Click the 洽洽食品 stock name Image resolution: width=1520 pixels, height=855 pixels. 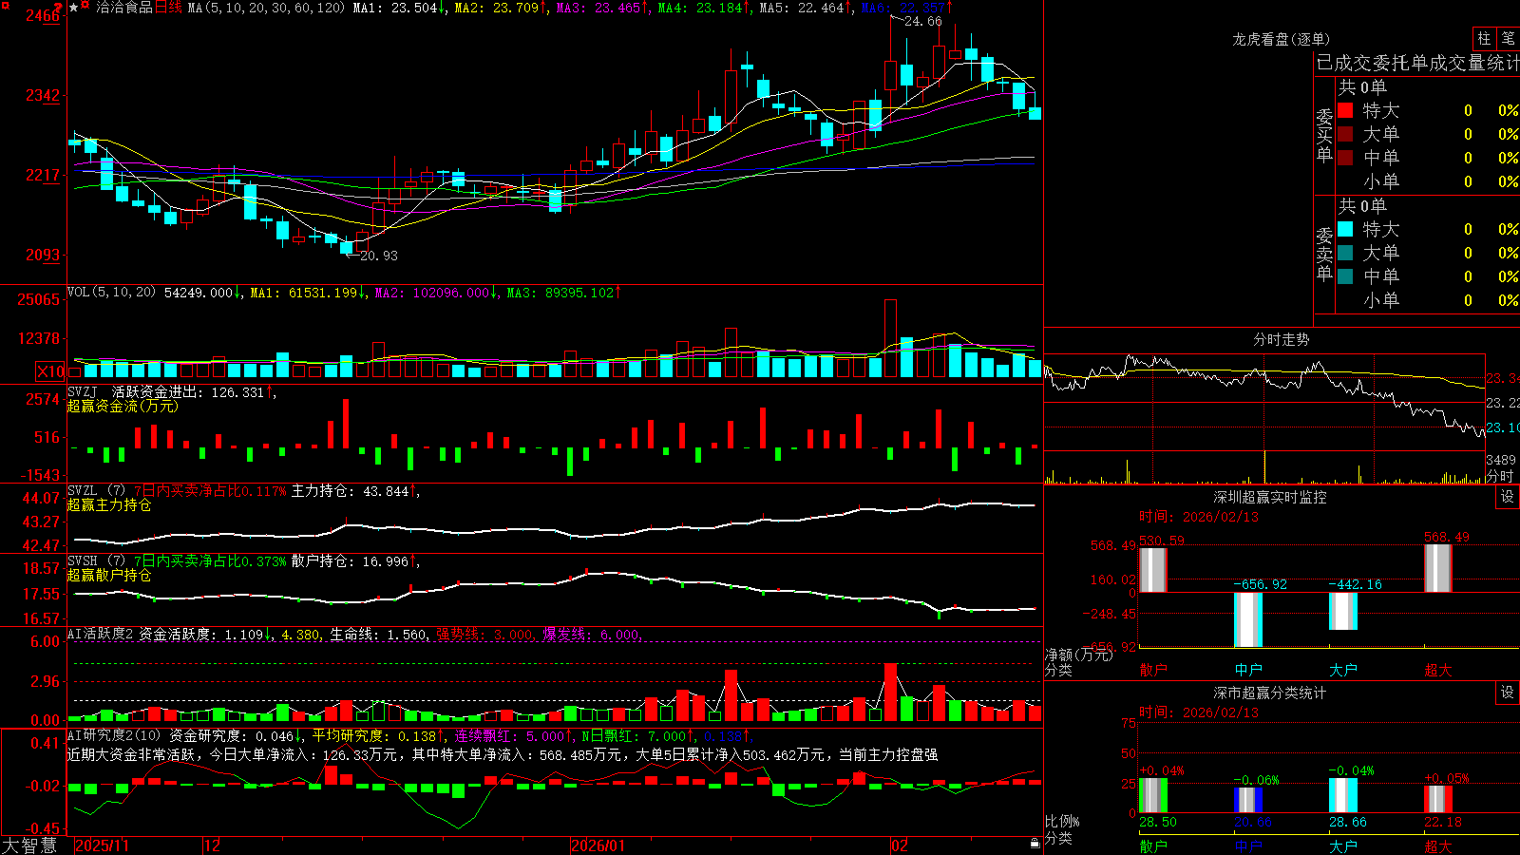pyautogui.click(x=124, y=8)
